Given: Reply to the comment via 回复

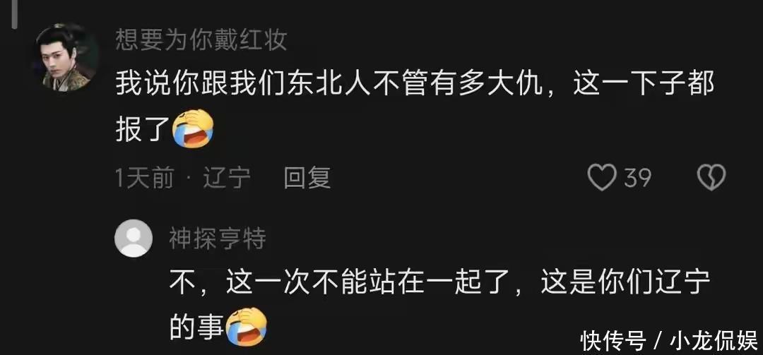Looking at the screenshot, I should click(x=307, y=178).
